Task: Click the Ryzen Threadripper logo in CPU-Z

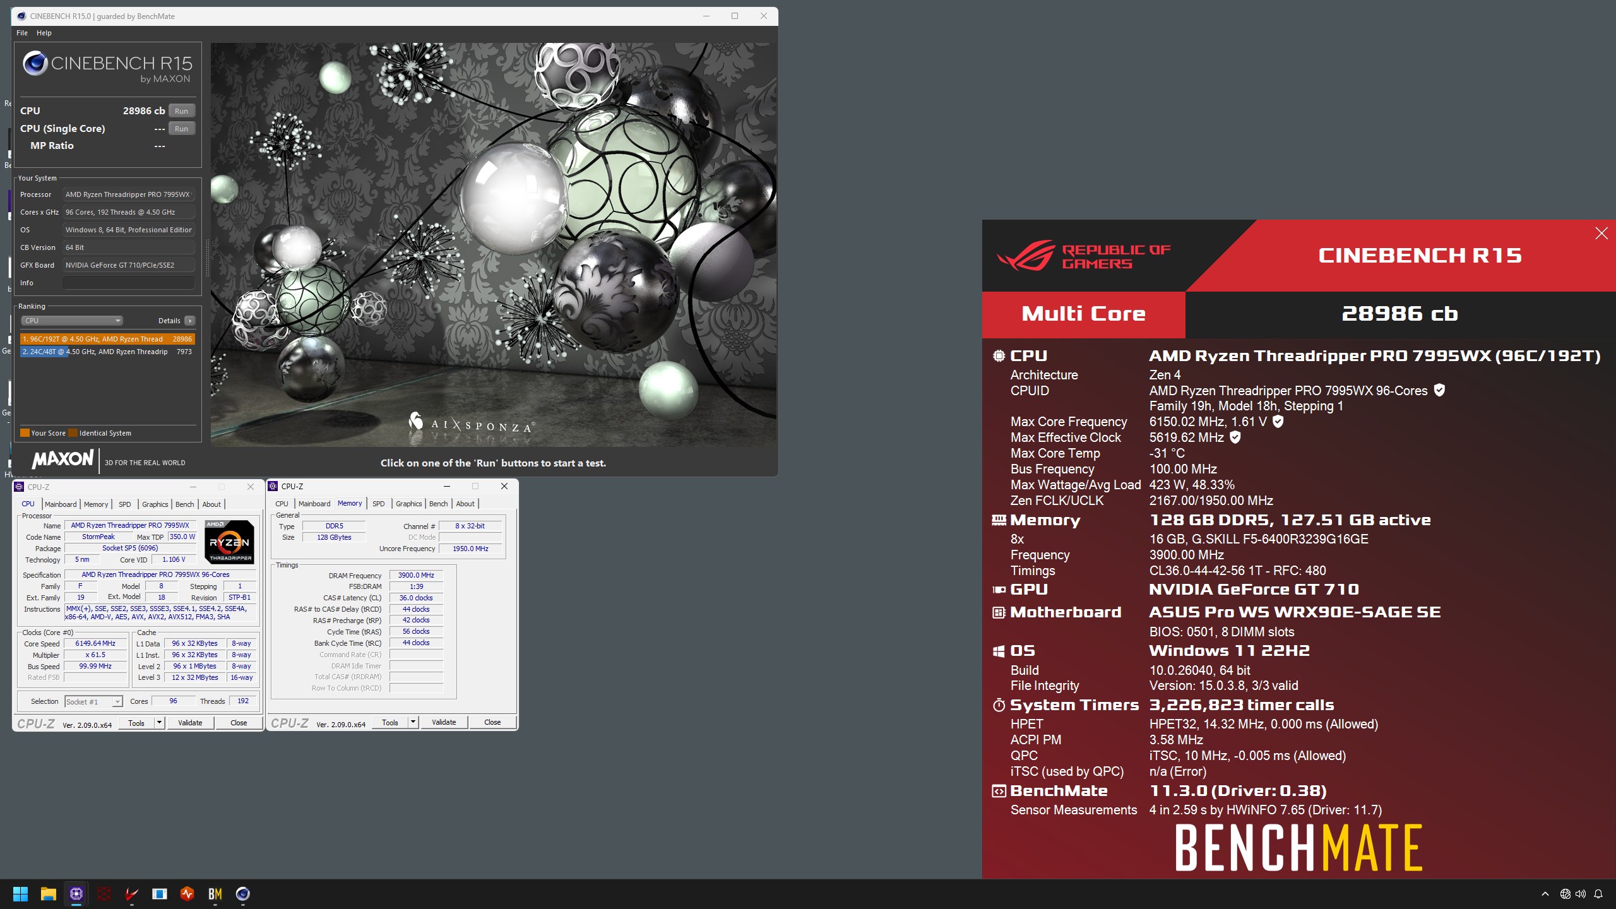Action: [x=230, y=542]
